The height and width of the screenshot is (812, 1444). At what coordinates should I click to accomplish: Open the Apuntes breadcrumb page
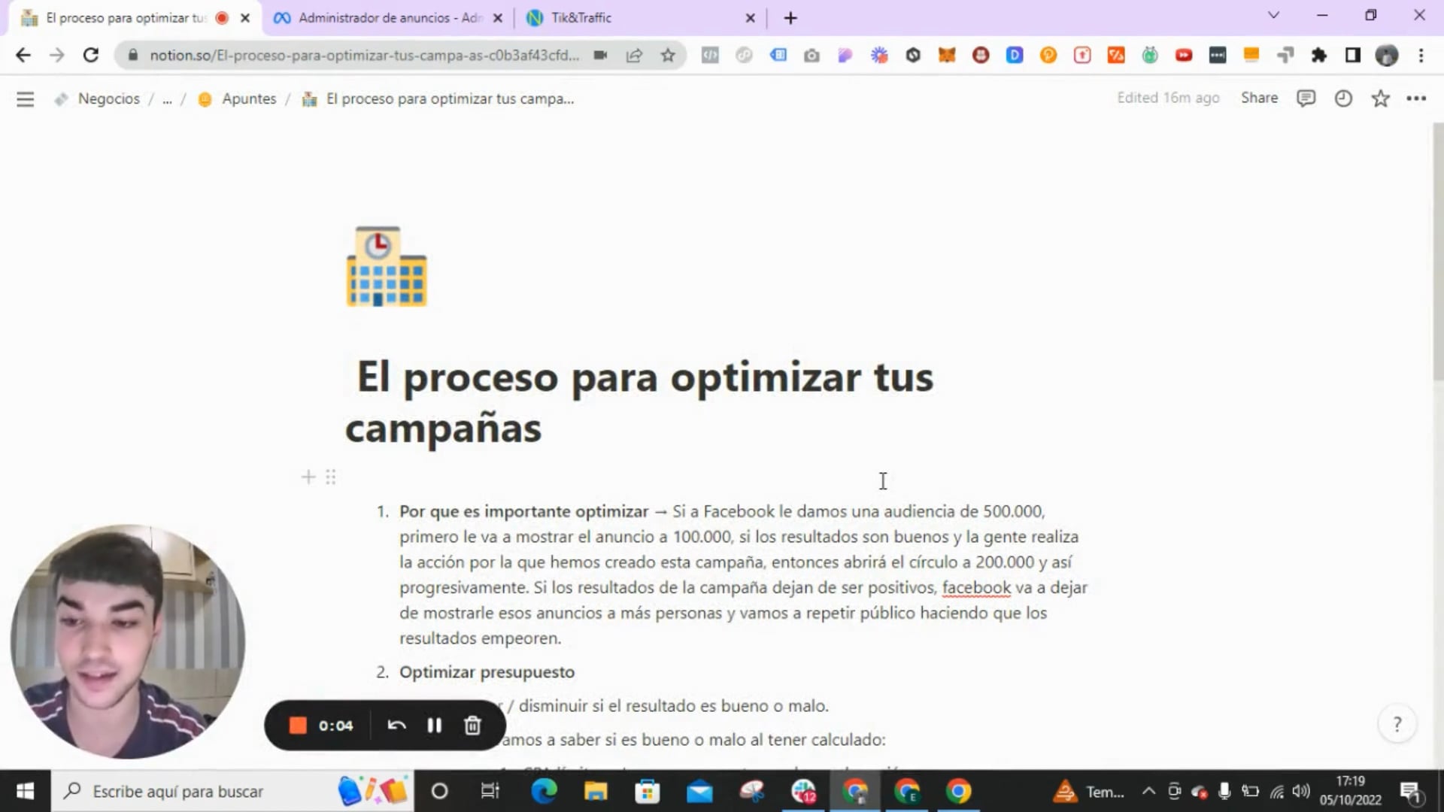click(248, 98)
